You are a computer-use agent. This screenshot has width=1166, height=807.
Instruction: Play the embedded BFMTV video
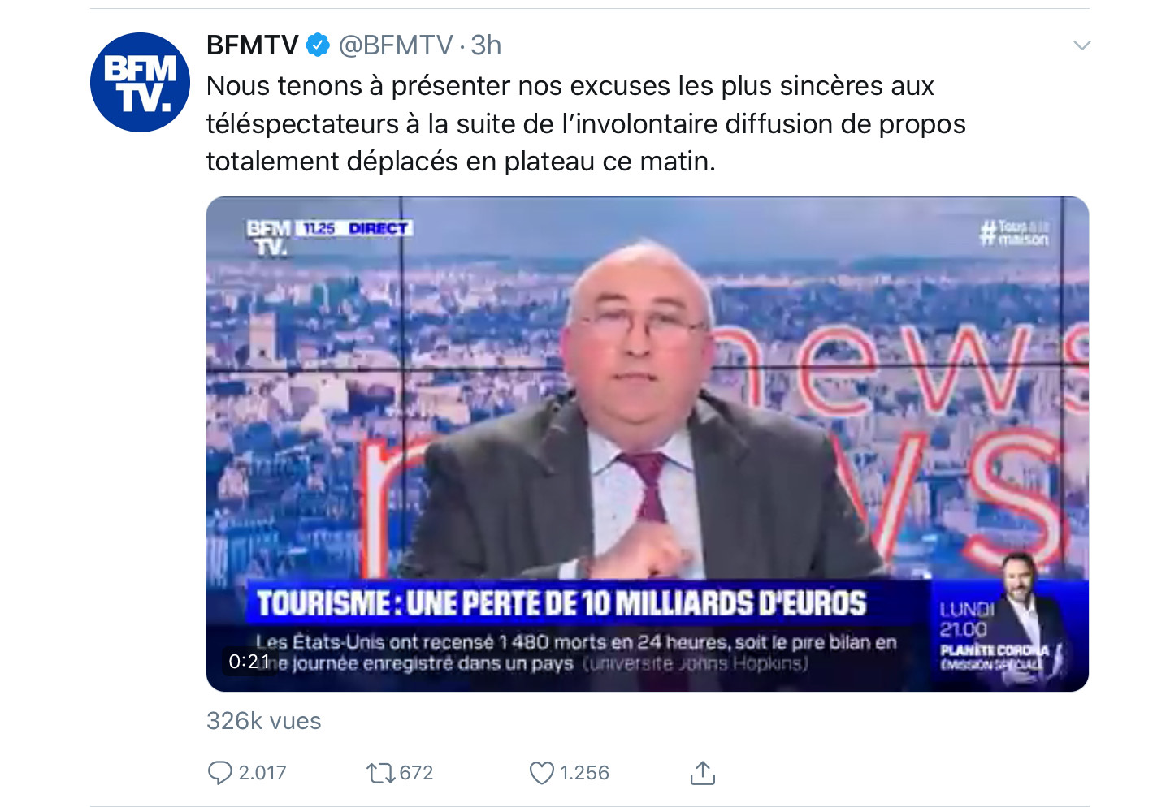pyautogui.click(x=647, y=444)
